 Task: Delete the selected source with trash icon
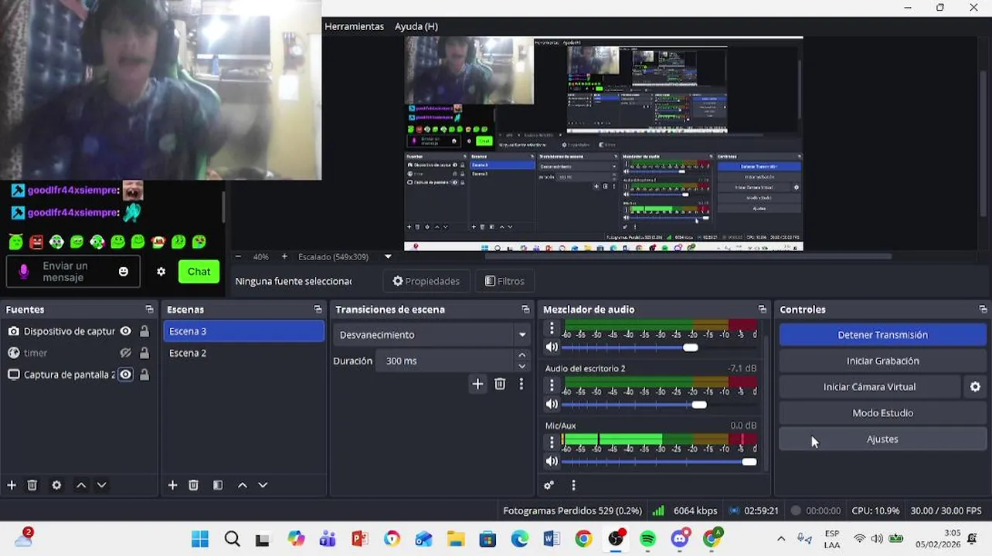coord(32,485)
